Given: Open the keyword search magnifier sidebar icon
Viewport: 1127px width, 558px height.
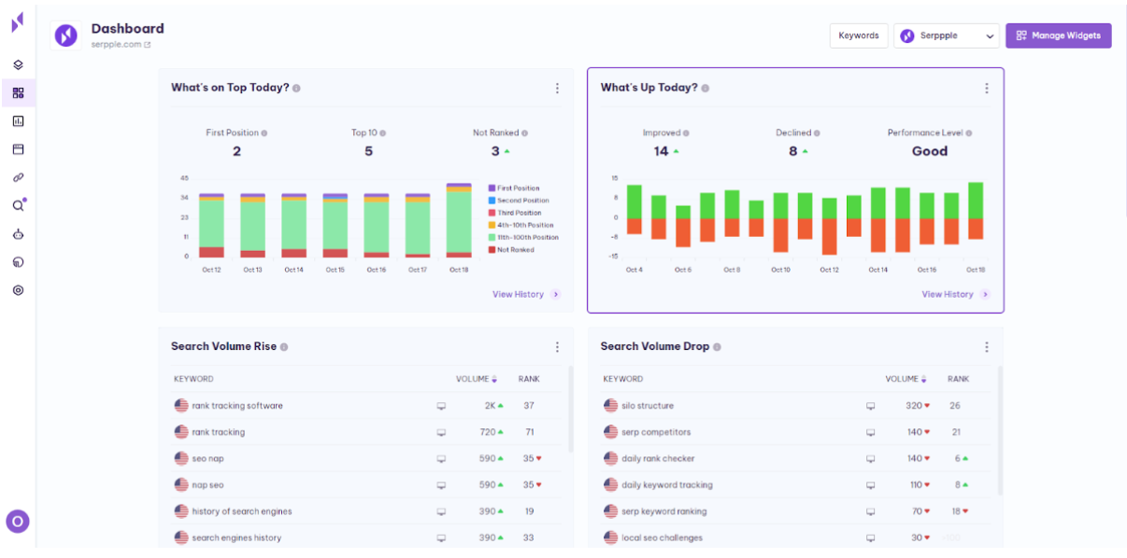Looking at the screenshot, I should pos(18,205).
